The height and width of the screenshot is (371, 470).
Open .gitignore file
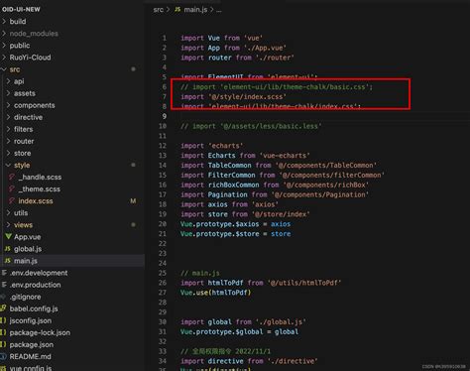coord(26,297)
